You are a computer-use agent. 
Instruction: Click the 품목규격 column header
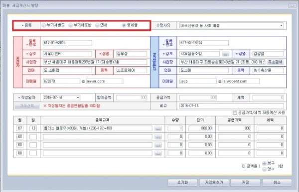102,120
